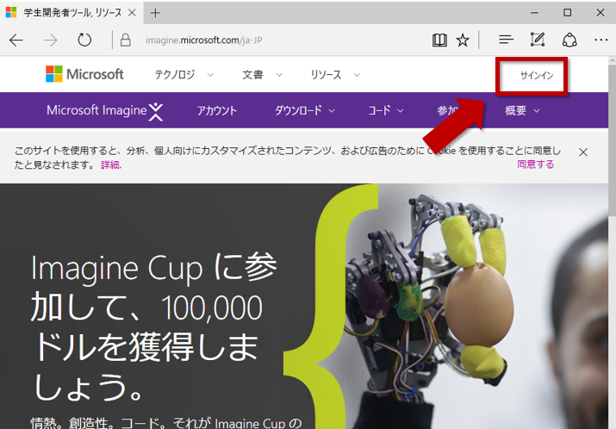Click the Microsoft logo
616x429 pixels.
pos(84,74)
